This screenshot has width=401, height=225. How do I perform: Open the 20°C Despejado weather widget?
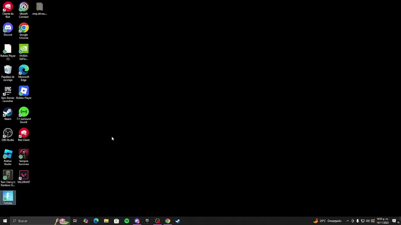pos(327,221)
